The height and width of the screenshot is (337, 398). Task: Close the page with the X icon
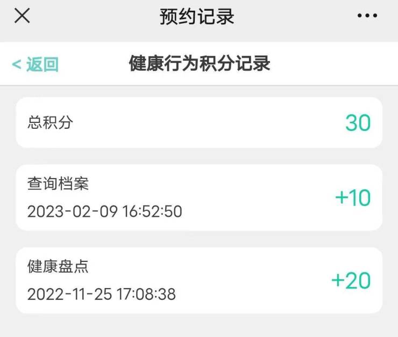point(22,16)
